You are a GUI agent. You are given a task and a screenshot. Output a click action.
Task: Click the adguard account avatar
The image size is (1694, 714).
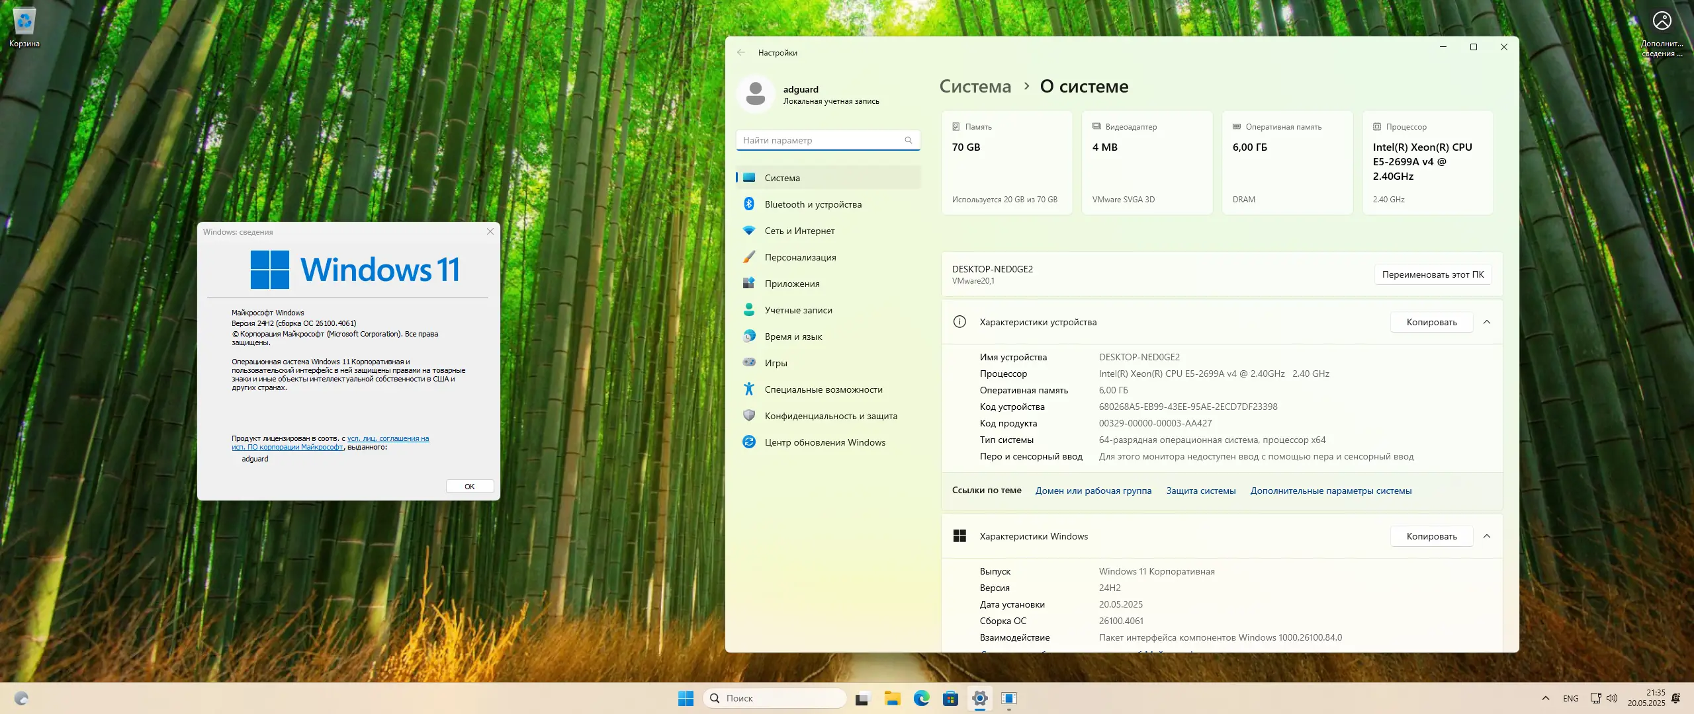(x=755, y=95)
